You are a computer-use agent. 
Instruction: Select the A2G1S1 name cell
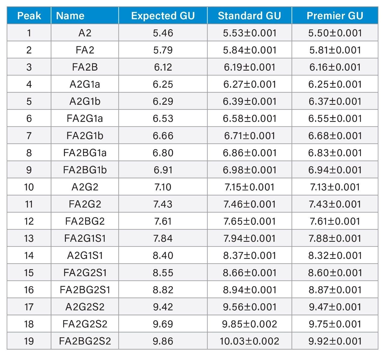tap(85, 255)
